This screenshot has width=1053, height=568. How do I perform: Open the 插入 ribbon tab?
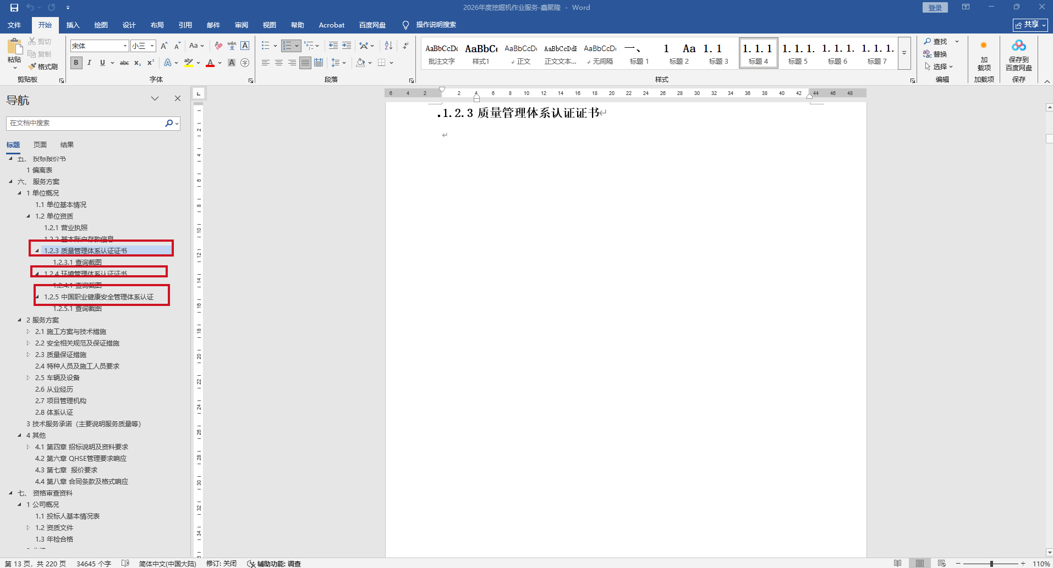click(x=73, y=25)
